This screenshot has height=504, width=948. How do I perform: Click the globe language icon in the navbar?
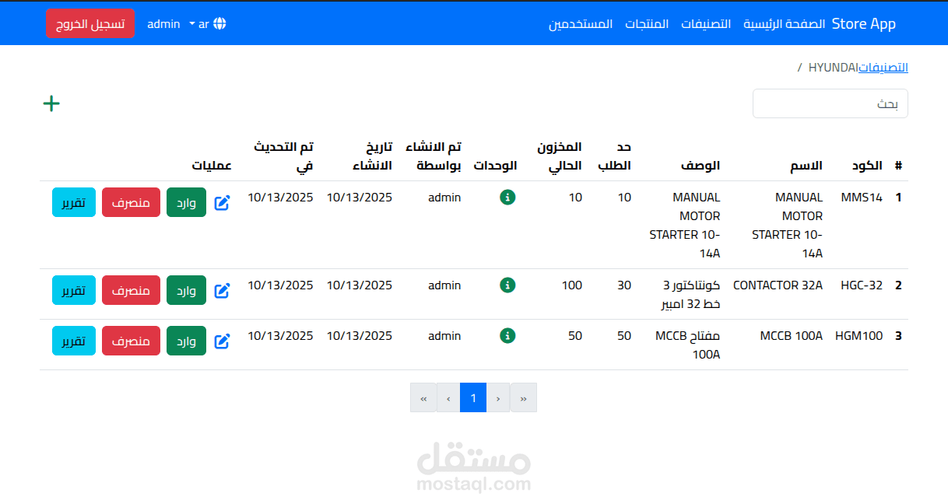219,23
